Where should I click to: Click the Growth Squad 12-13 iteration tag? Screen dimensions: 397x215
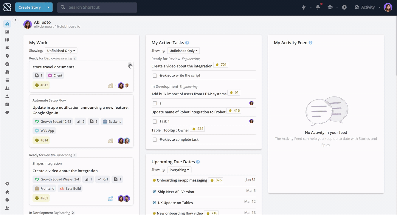coord(53,122)
